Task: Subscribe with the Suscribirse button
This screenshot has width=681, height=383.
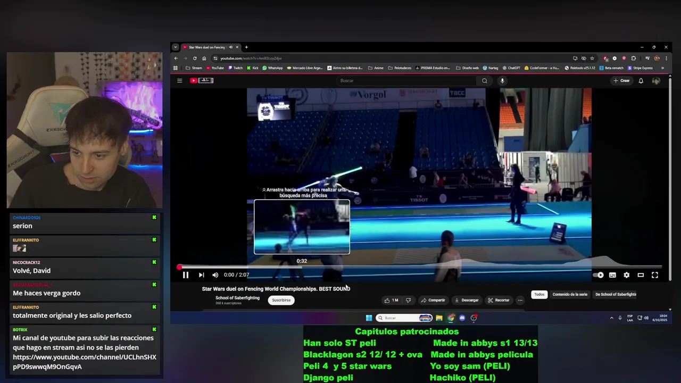Action: 281,300
